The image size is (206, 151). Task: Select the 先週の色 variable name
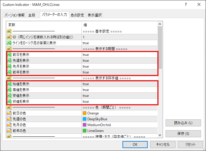(19, 119)
